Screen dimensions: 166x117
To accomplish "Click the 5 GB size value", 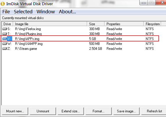I will pos(93,39).
